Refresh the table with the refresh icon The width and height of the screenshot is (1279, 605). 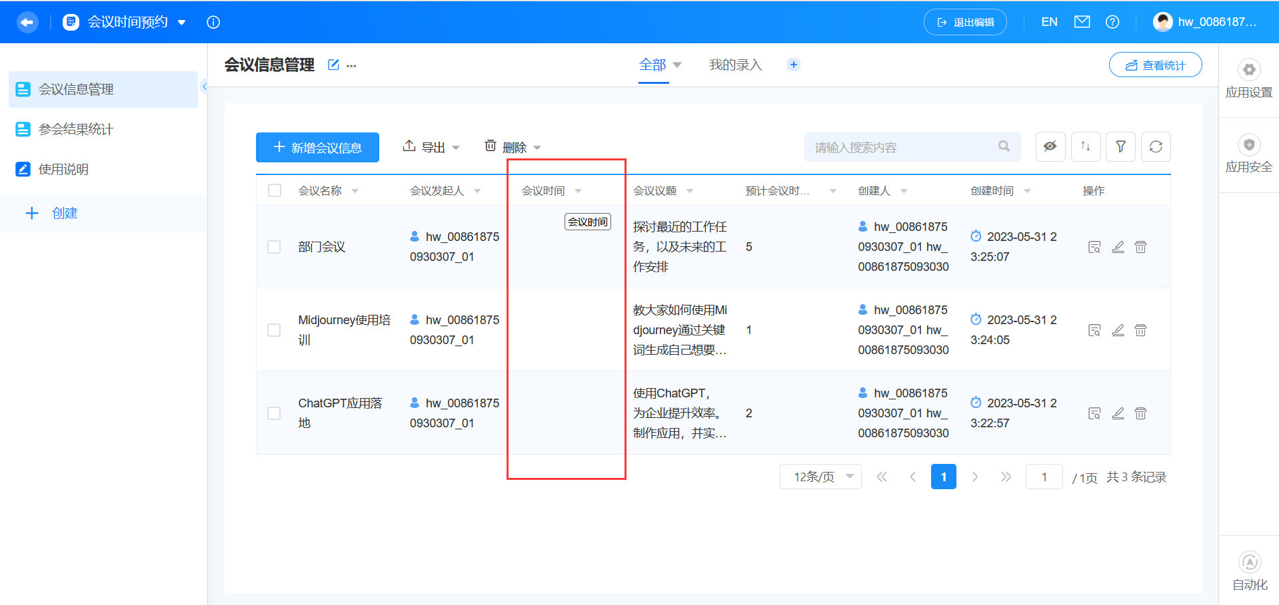pyautogui.click(x=1156, y=146)
